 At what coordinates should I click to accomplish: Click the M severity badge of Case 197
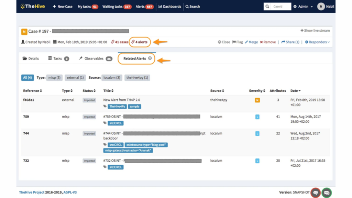coord(24,32)
